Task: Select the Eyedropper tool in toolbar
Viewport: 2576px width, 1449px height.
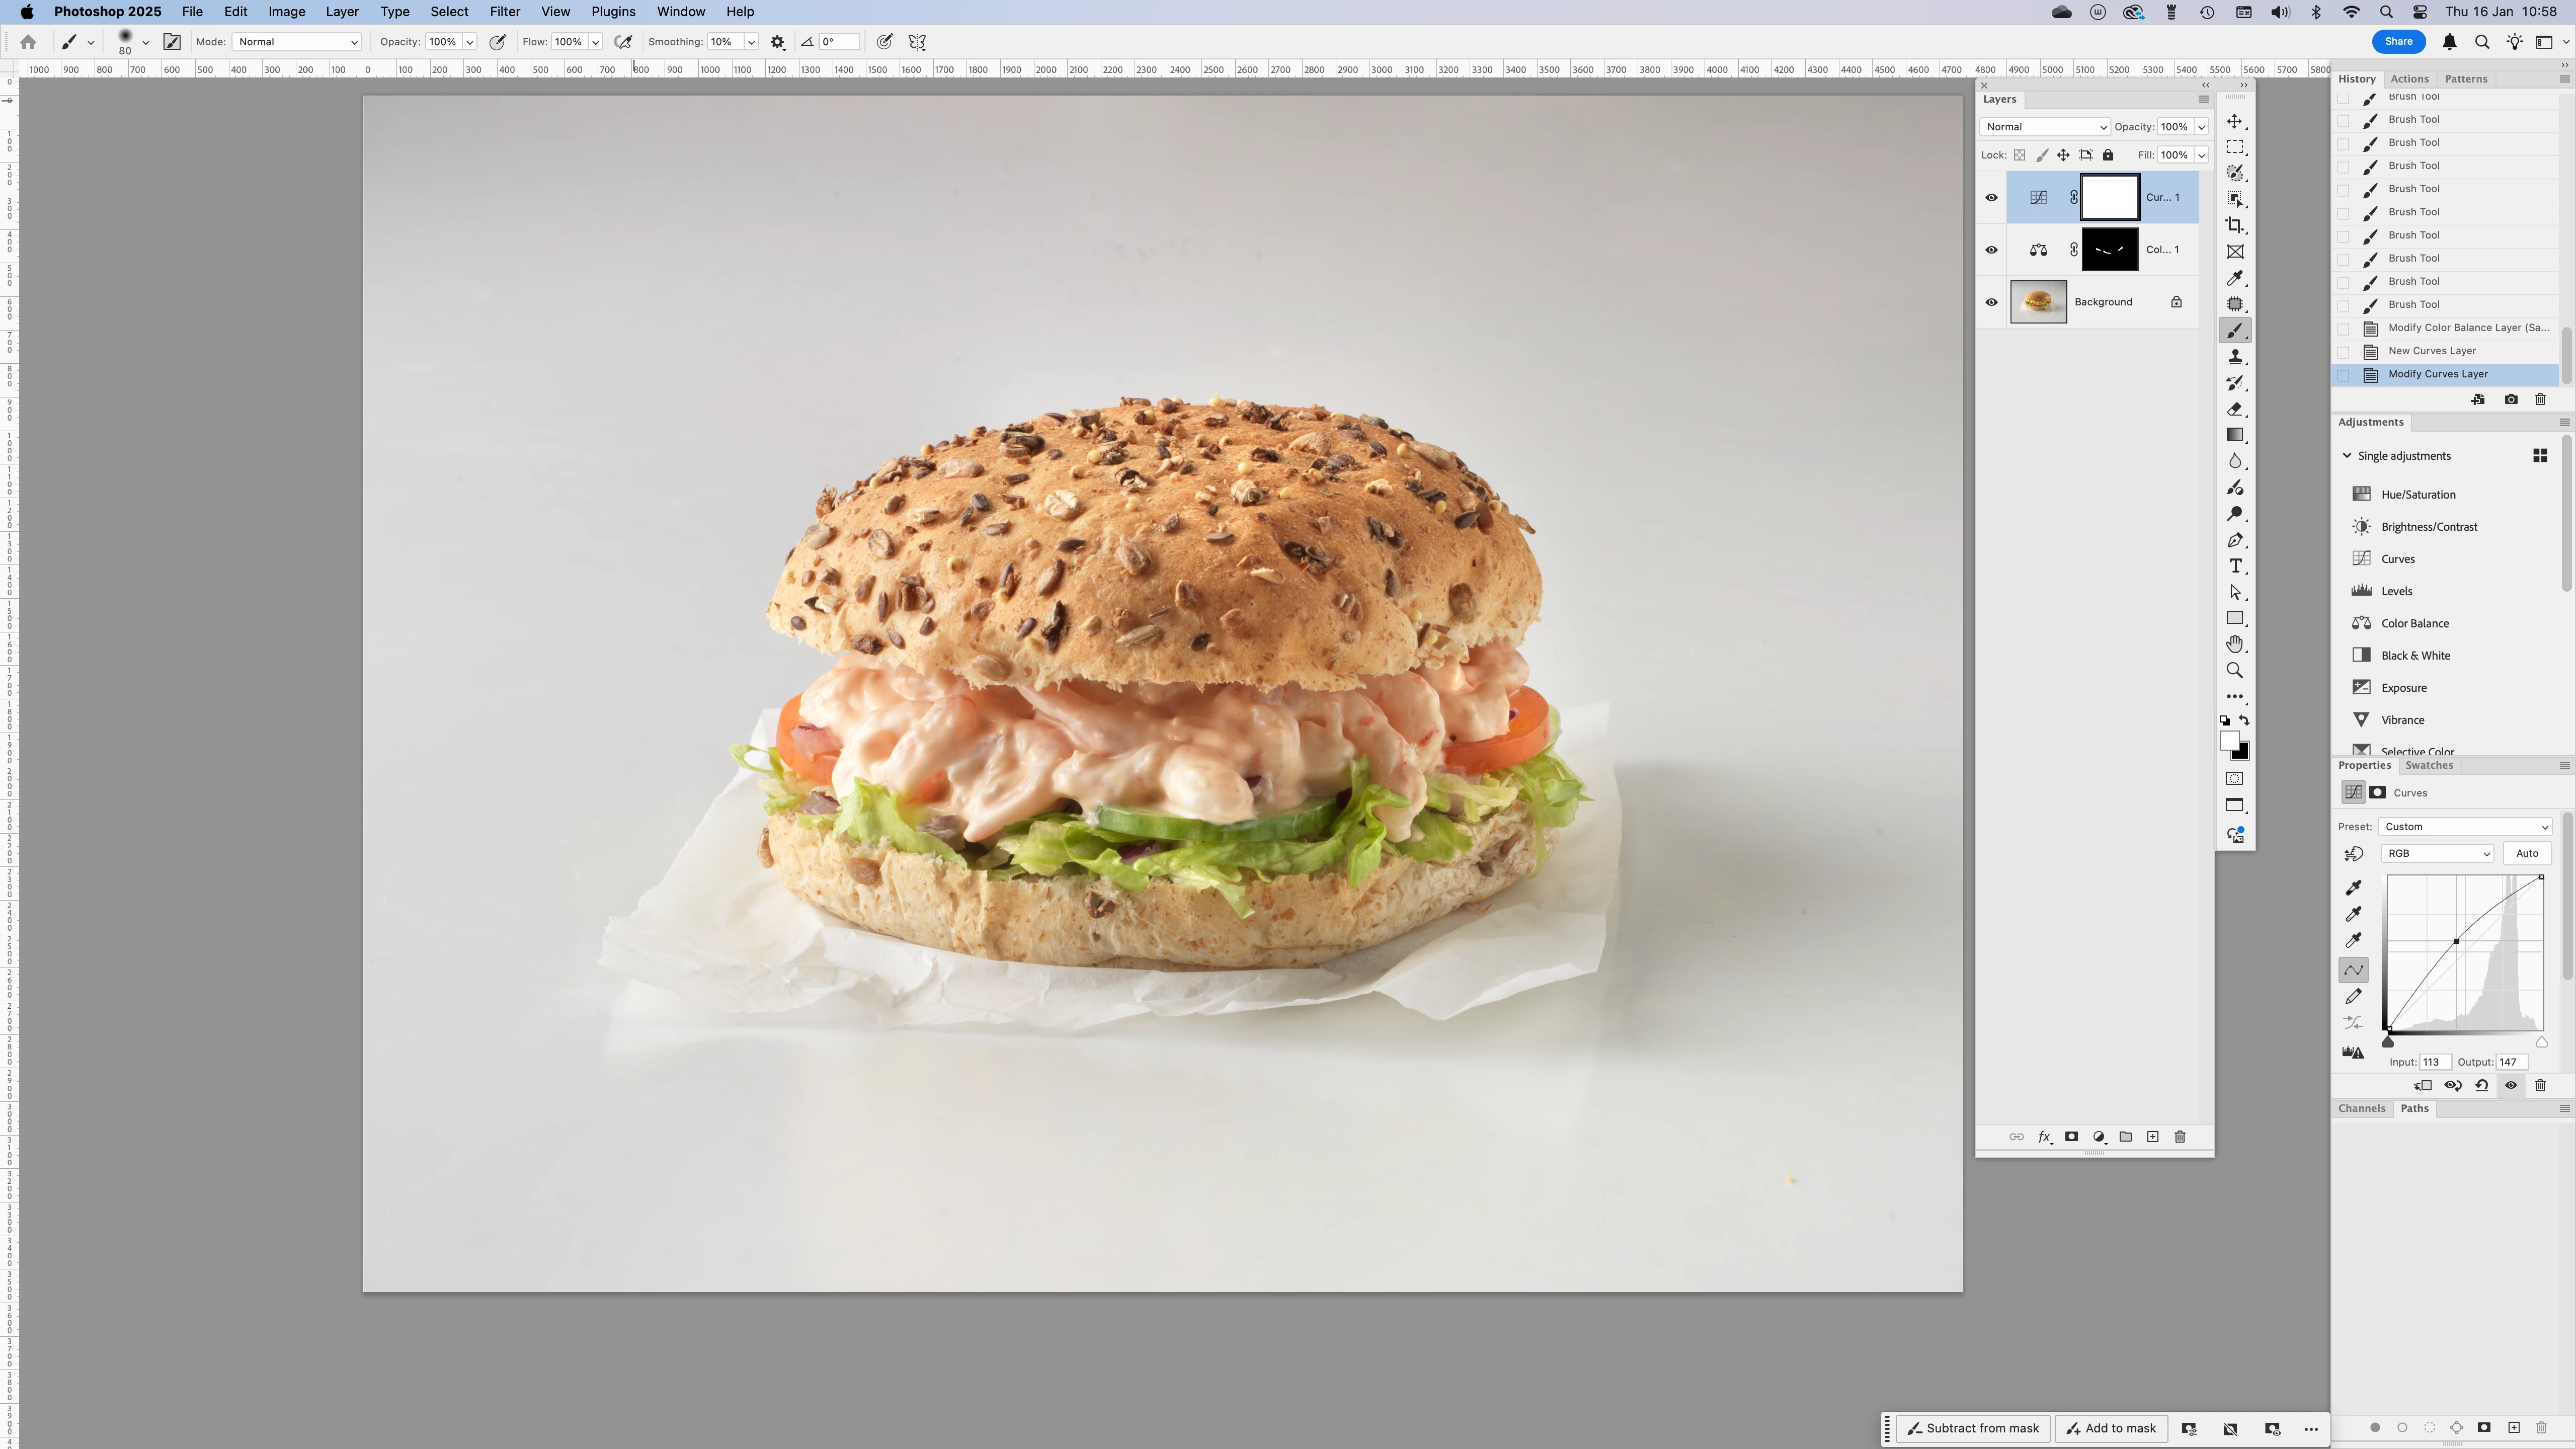Action: (x=2234, y=278)
